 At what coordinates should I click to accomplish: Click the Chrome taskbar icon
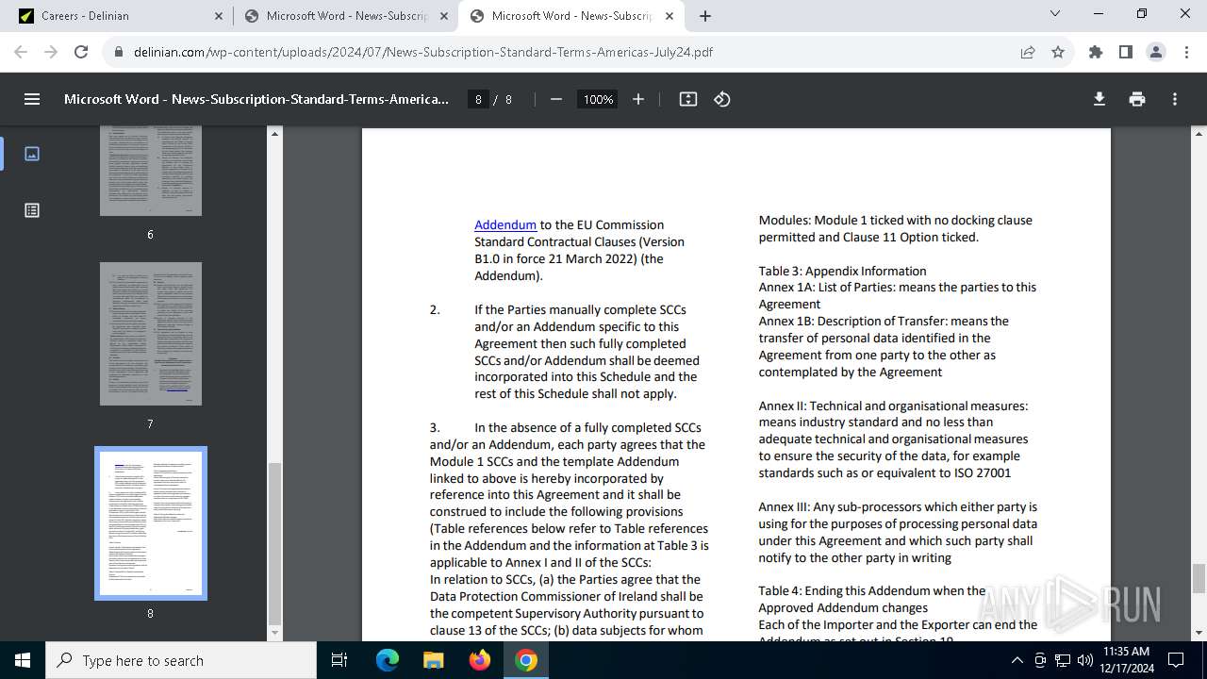[526, 660]
